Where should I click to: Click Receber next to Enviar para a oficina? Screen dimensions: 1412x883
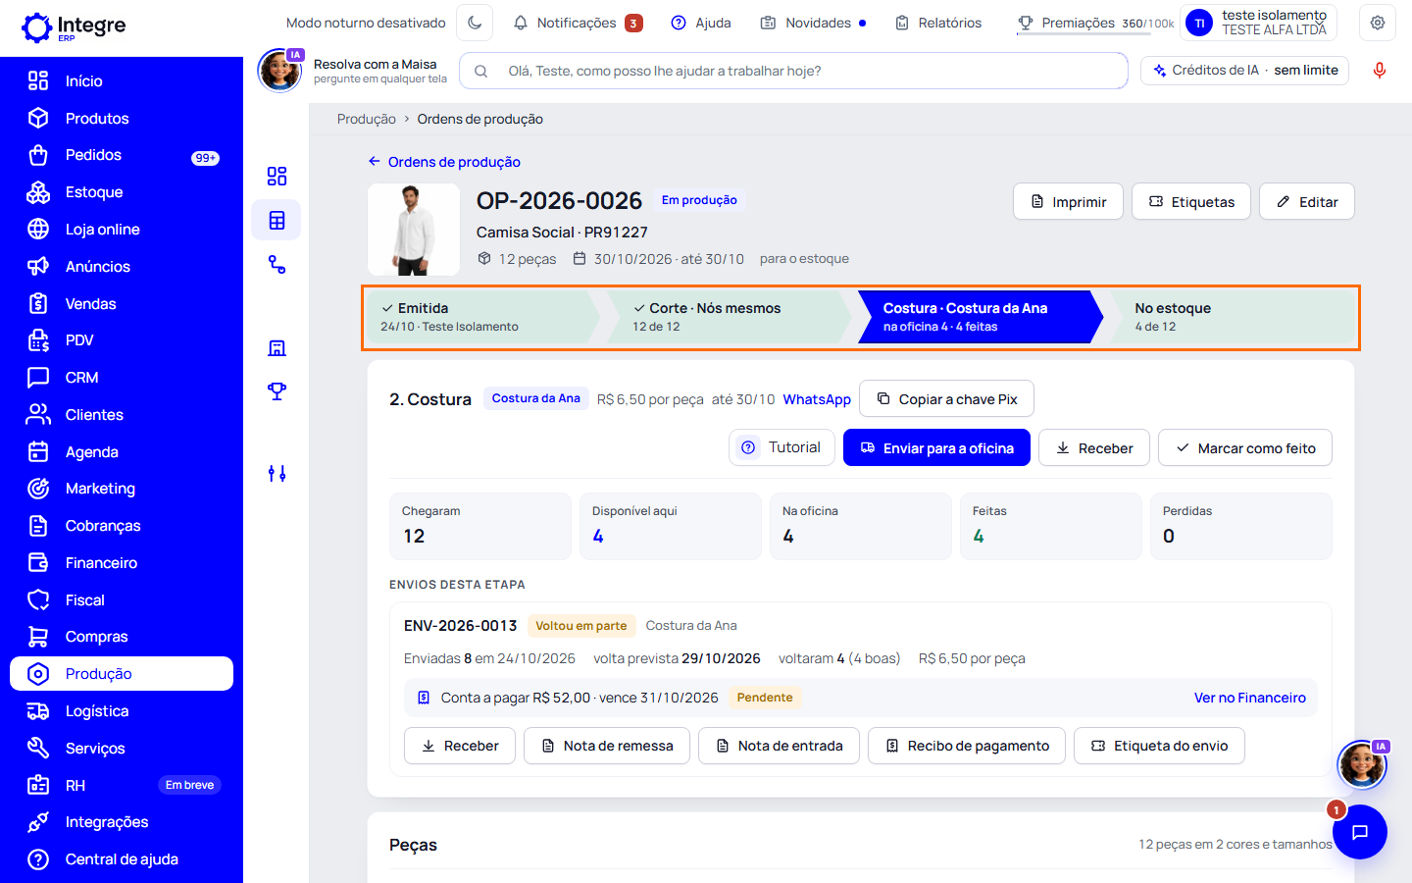pos(1094,447)
